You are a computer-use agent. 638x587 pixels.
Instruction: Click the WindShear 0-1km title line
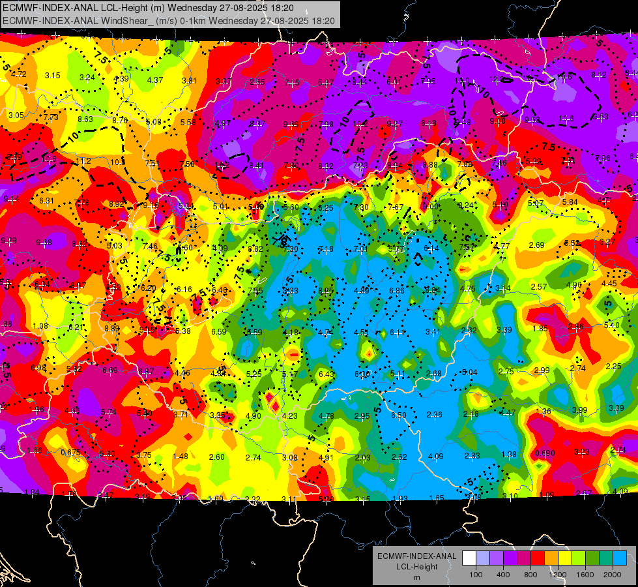pyautogui.click(x=168, y=21)
